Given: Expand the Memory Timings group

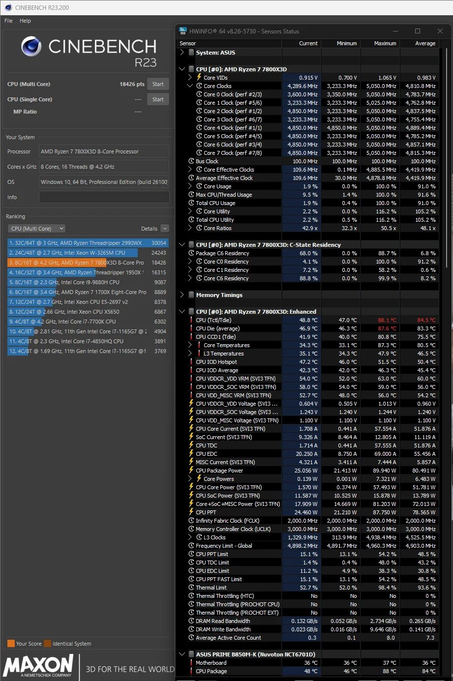Looking at the screenshot, I should click(x=182, y=295).
